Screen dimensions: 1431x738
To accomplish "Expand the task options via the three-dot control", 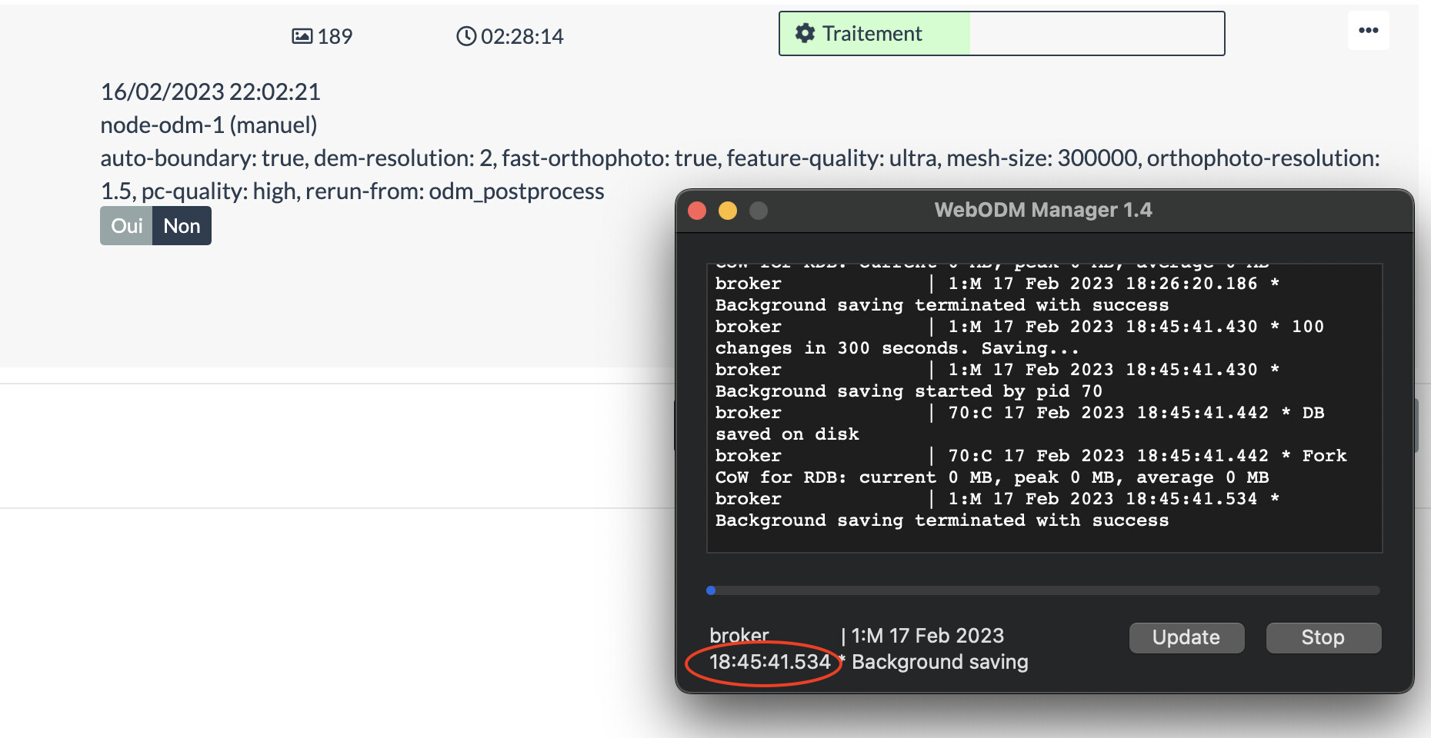I will click(x=1369, y=29).
